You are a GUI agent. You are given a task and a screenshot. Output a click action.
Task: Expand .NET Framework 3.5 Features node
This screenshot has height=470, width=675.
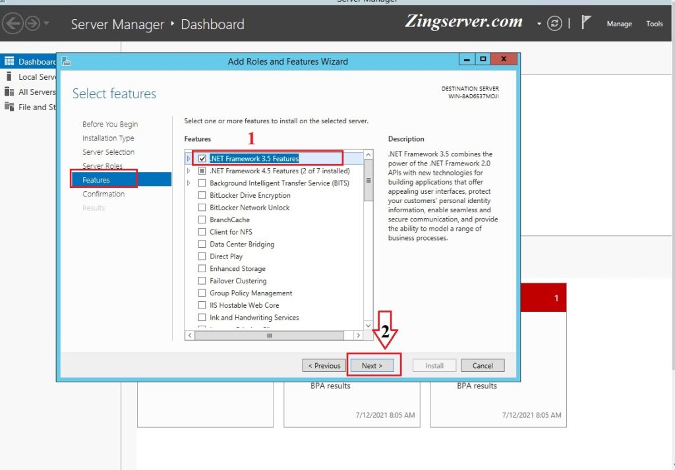(189, 159)
